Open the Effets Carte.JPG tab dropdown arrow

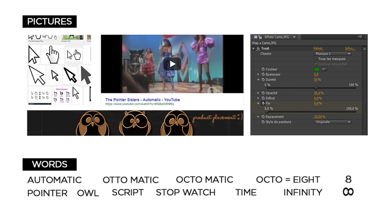click(294, 37)
